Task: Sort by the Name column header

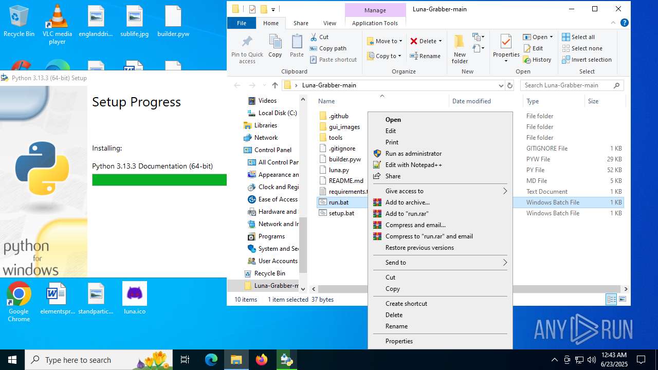Action: pos(381,101)
